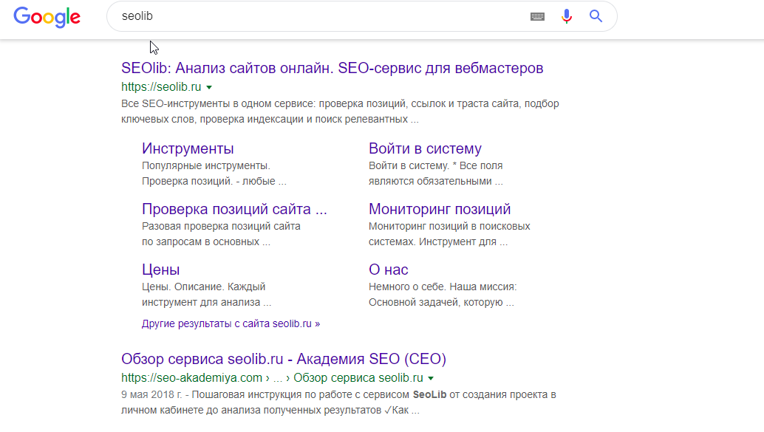Click text 'Мониторинг позиций в поисковых'

coord(449,226)
